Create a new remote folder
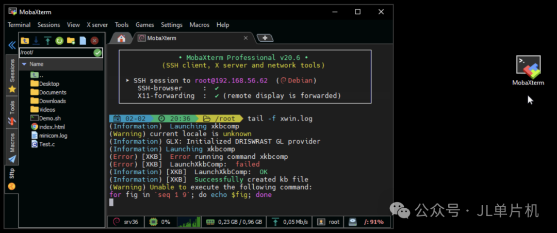 [71, 41]
